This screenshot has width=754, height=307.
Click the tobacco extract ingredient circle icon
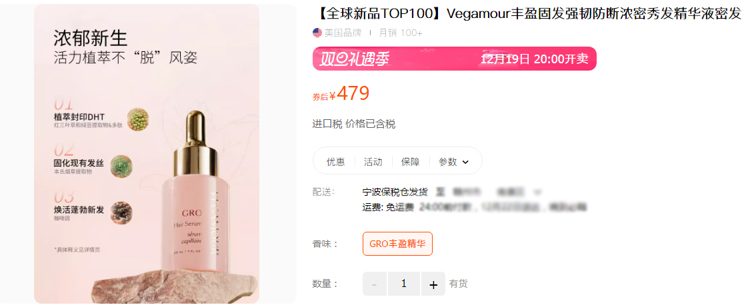pyautogui.click(x=121, y=166)
